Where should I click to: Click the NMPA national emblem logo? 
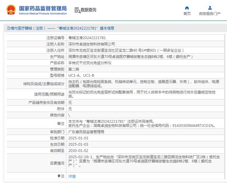[11, 10]
